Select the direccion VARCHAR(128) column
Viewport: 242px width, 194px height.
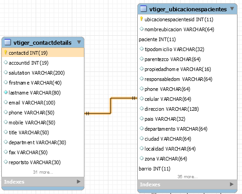click(x=187, y=109)
